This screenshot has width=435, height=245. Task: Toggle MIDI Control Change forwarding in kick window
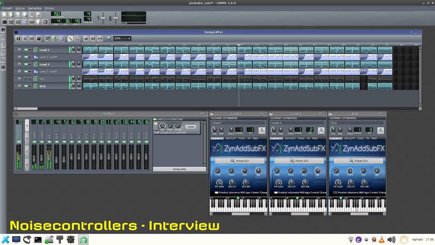[335, 193]
